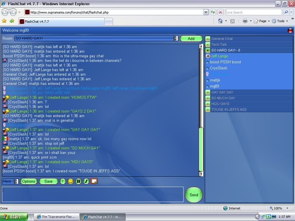This screenshot has height=221, width=295.
Task: Open the search provider dropdown arrow
Action: [291, 12]
